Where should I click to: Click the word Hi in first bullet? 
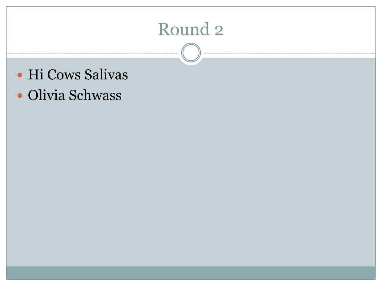(36, 74)
